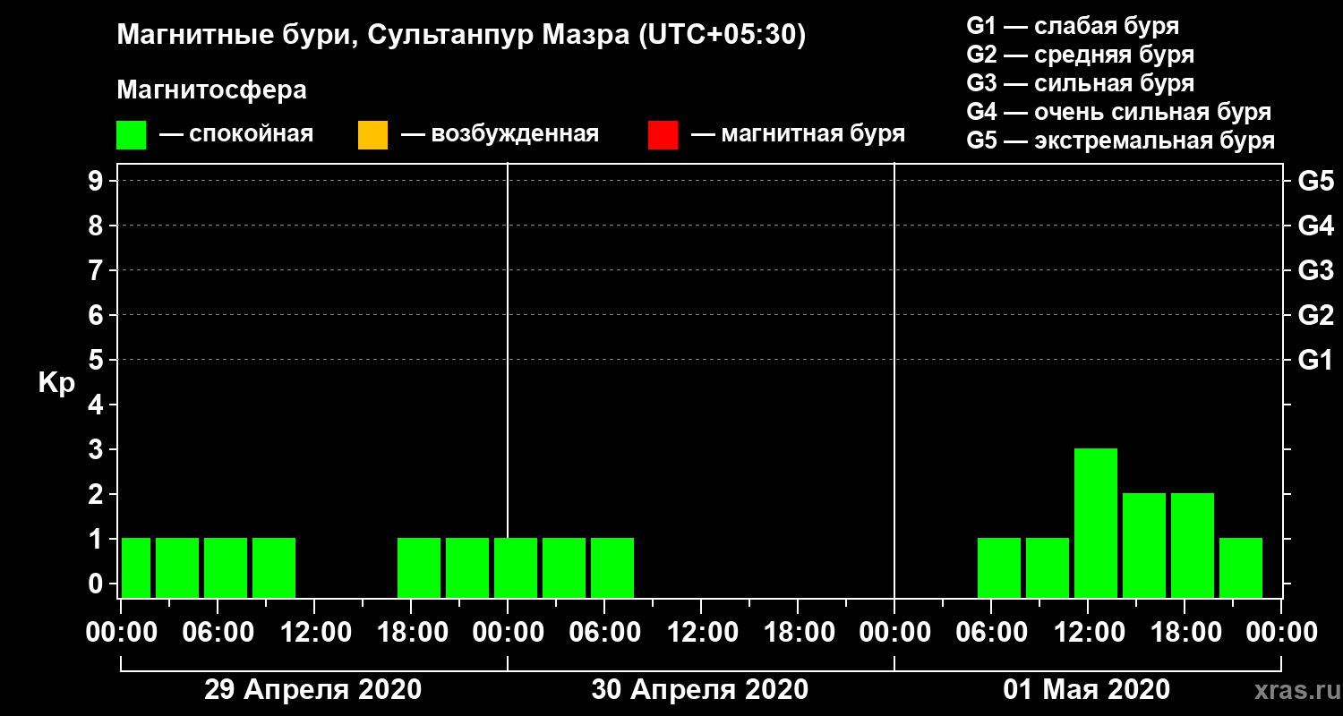The height and width of the screenshot is (716, 1343).
Task: Click the last Kp 1 bar on 01 May
Action: tap(1241, 567)
